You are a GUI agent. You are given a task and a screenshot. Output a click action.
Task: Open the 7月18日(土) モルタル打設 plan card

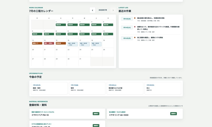point(125,88)
